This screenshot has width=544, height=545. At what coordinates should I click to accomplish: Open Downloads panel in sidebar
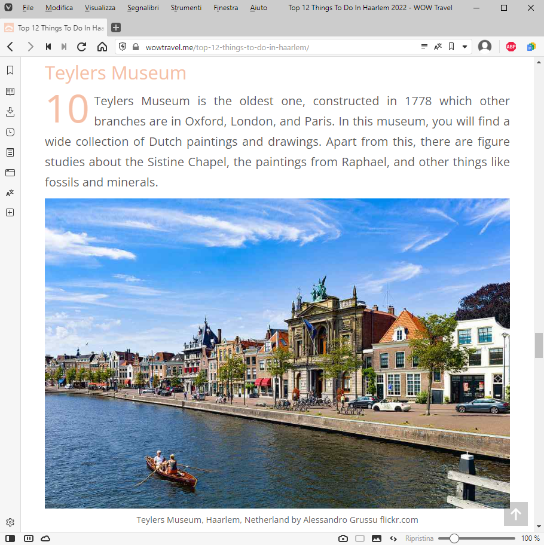(10, 112)
